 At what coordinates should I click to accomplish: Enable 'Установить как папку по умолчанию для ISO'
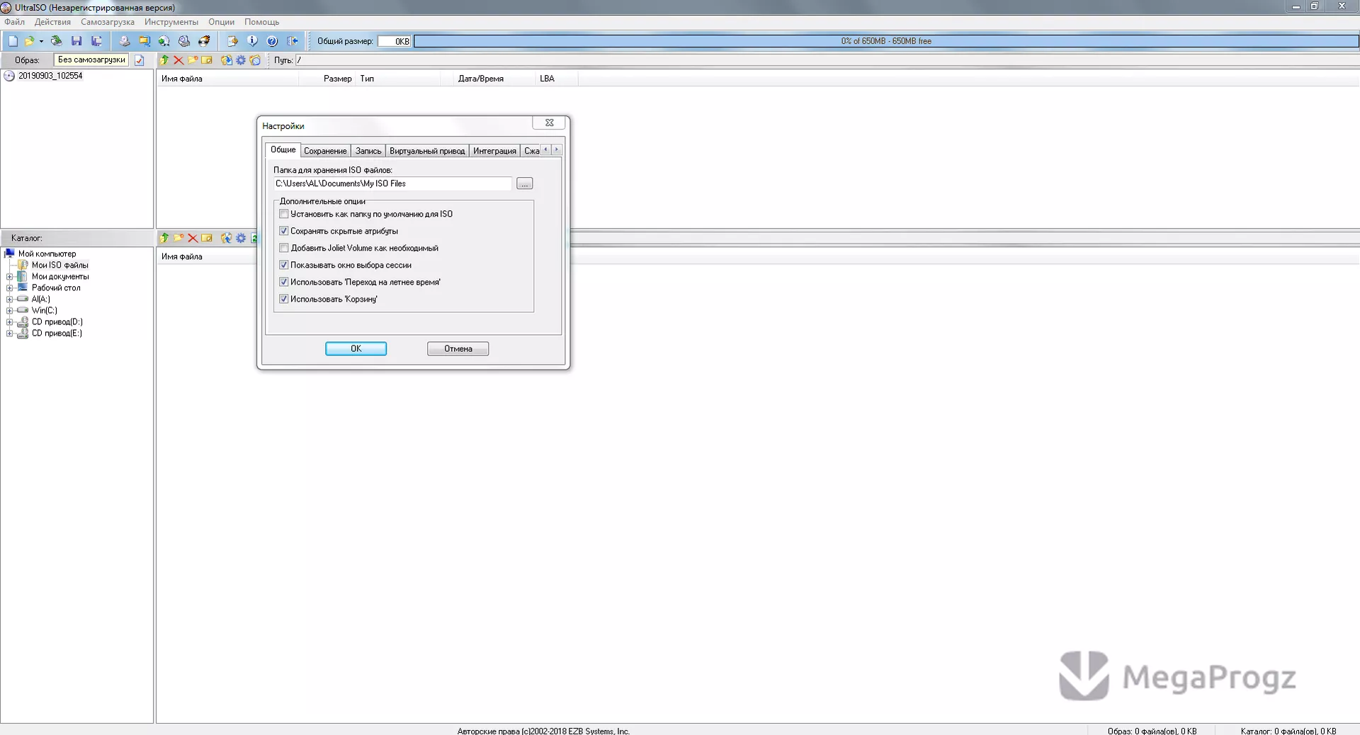click(x=284, y=214)
